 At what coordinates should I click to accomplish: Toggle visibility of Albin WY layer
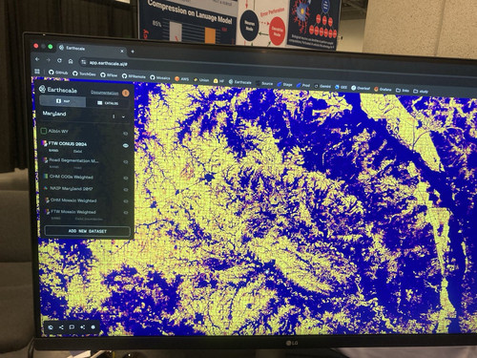(126, 134)
